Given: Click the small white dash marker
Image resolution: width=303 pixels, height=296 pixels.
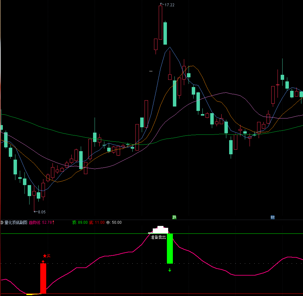Looking at the screenshot, I should [151, 71].
